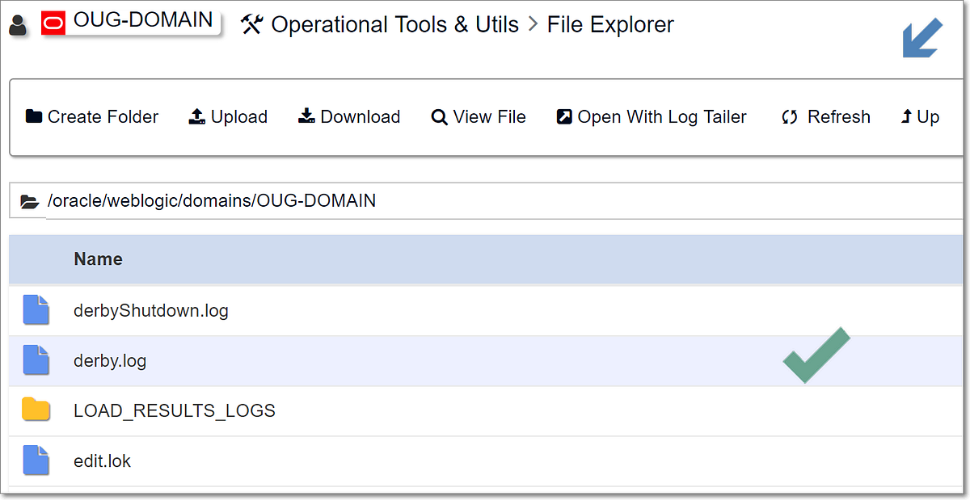Click the magnifier View File icon
Image resolution: width=970 pixels, height=500 pixels.
click(x=439, y=116)
